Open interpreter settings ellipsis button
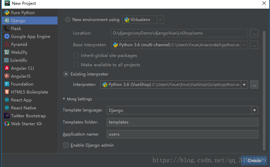The width and height of the screenshot is (270, 167). (254, 85)
